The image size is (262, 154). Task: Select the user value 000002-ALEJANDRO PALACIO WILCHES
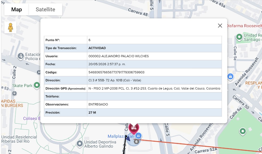click(x=118, y=56)
